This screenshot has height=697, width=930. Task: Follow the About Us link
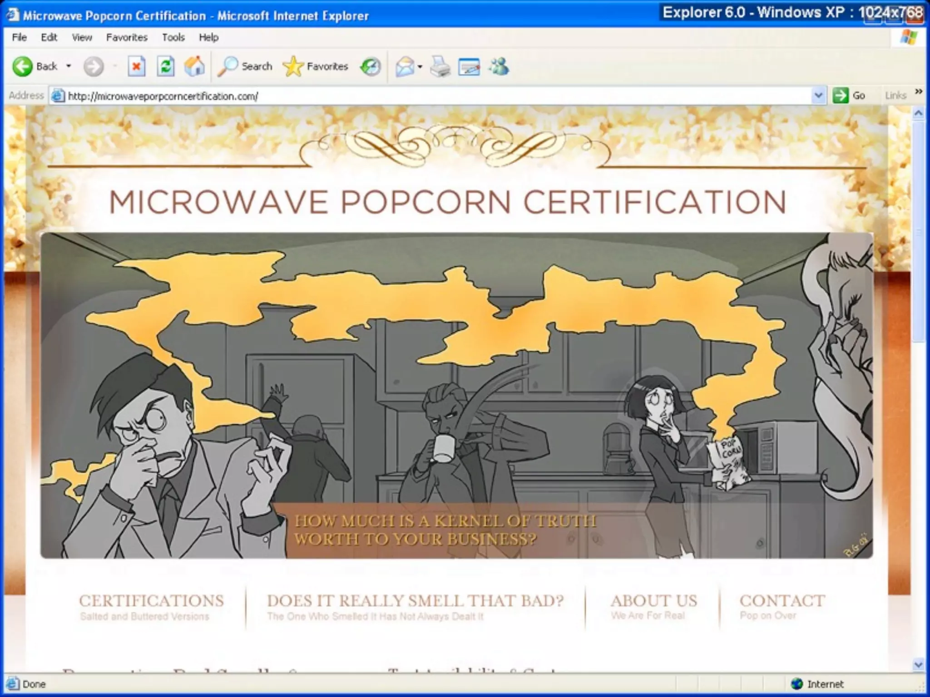coord(653,601)
